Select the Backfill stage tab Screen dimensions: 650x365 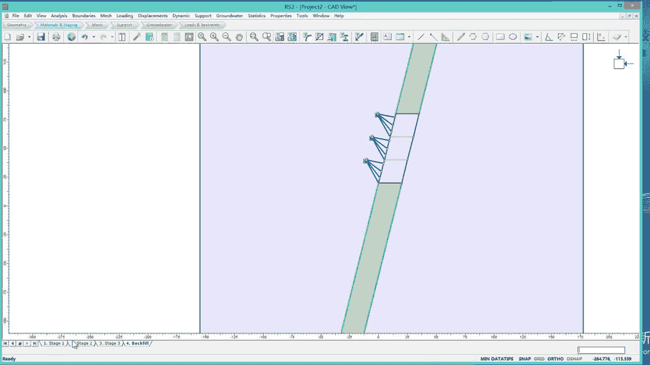click(138, 343)
